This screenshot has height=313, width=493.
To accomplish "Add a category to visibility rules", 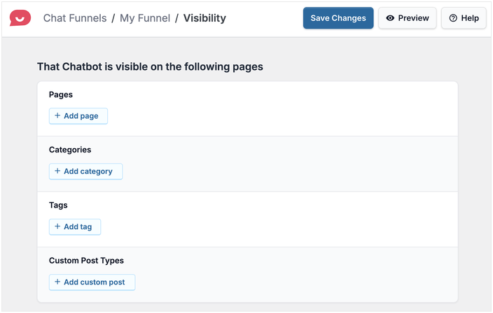I will (x=85, y=171).
